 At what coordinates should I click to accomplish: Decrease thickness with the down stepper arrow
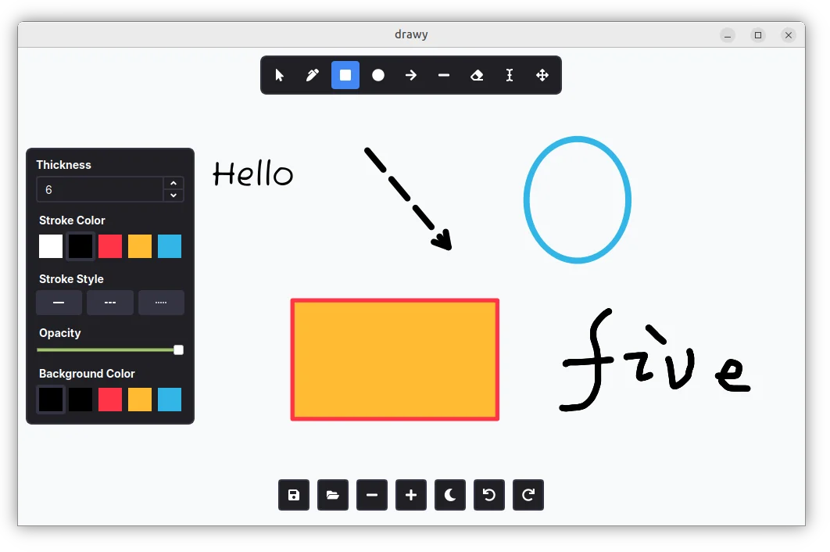click(174, 195)
